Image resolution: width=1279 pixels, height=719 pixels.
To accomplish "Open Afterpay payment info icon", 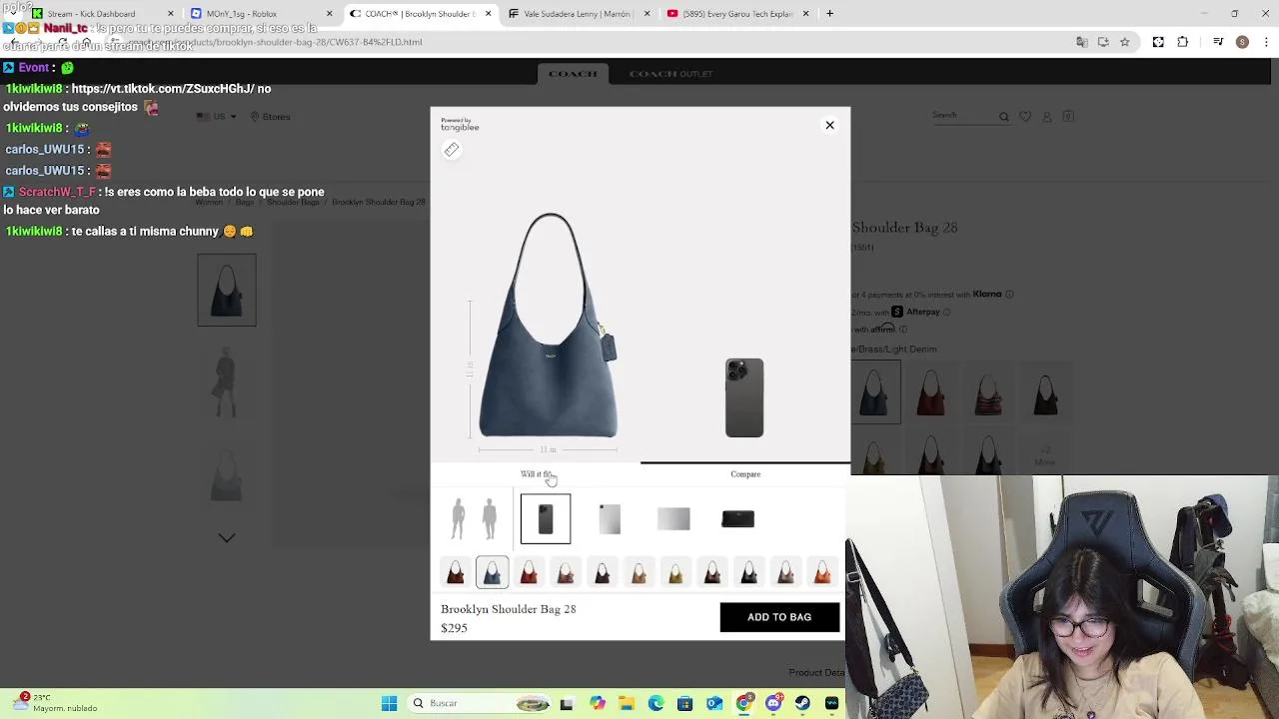I will 946,312.
